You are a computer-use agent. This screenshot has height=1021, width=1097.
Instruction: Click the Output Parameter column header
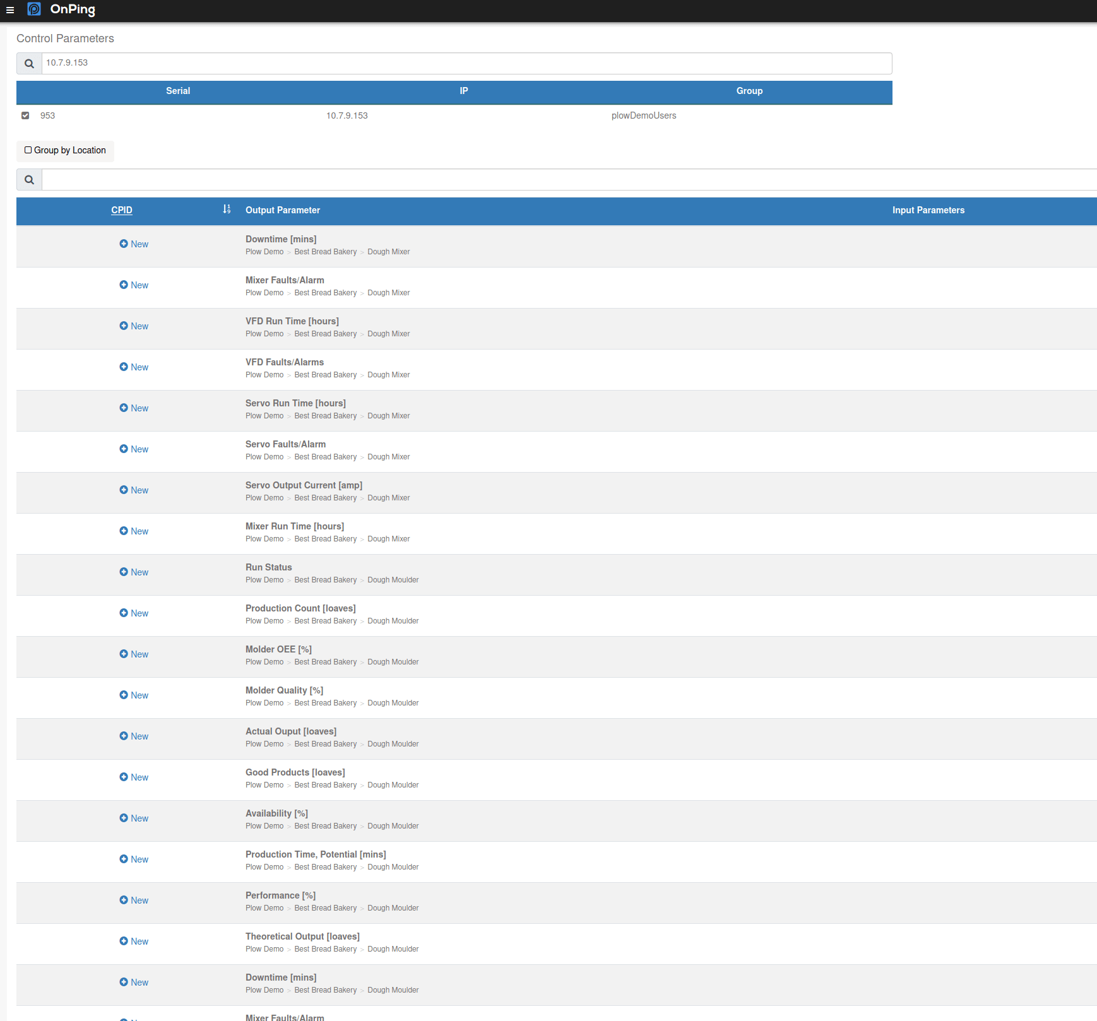point(283,210)
